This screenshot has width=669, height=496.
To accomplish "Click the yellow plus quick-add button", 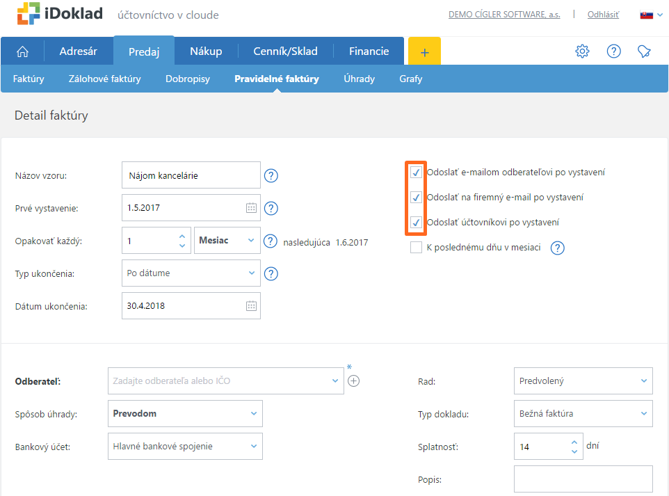I will (424, 51).
